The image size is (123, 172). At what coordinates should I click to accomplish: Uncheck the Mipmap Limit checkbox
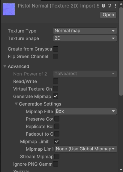coord(57,141)
